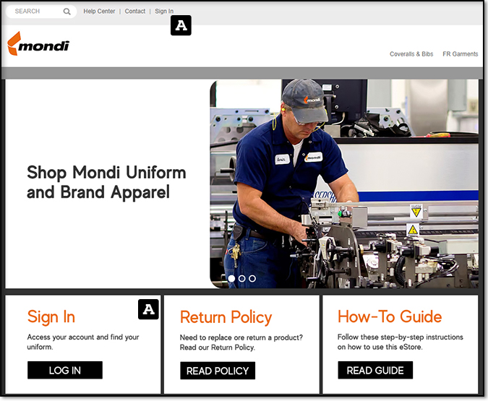Click Sign In in the top bar
This screenshot has width=488, height=401.
(164, 12)
